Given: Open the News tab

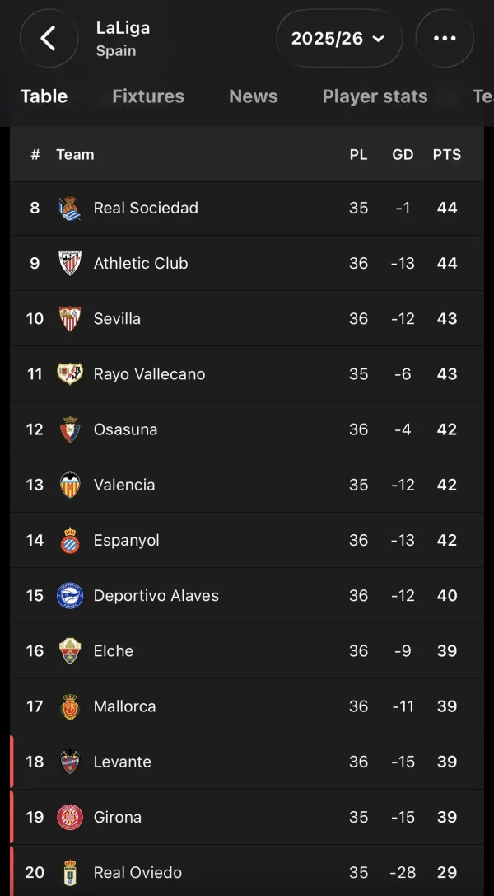Looking at the screenshot, I should tap(254, 96).
